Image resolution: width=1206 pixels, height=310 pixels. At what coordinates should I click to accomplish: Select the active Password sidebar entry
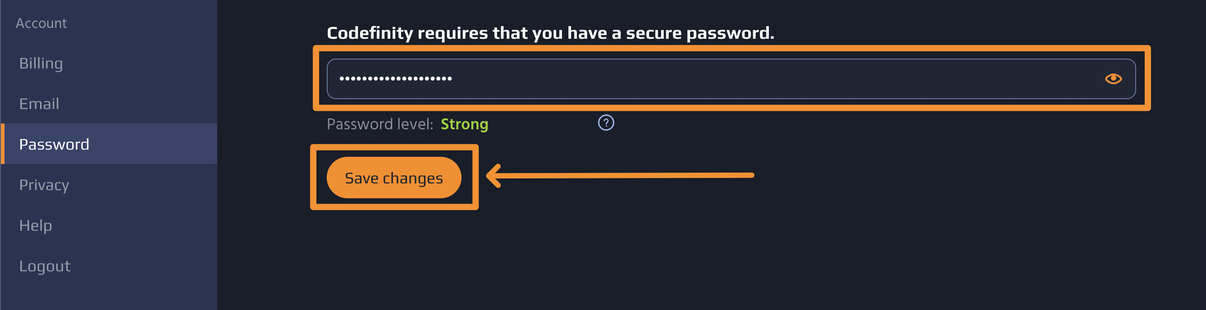pyautogui.click(x=55, y=144)
